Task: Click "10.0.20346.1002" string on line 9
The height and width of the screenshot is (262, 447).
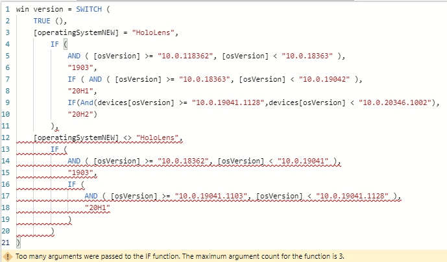Action: point(395,103)
